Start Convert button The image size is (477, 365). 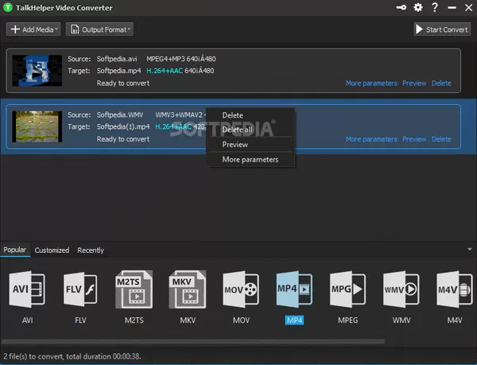tap(442, 29)
